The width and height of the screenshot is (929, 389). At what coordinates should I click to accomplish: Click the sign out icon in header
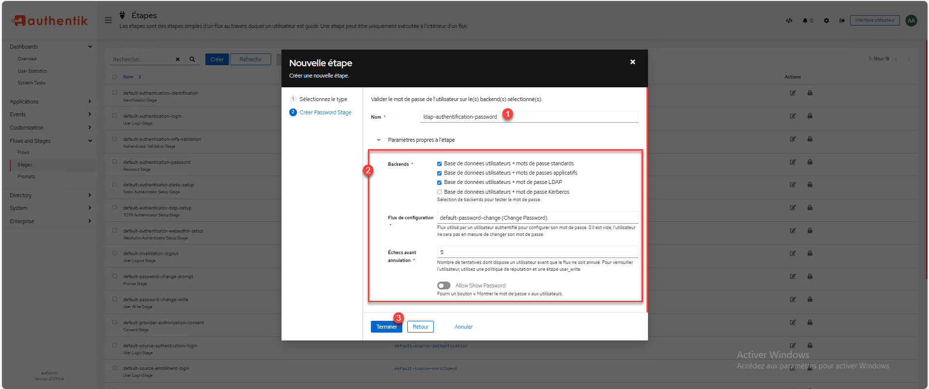pyautogui.click(x=842, y=21)
